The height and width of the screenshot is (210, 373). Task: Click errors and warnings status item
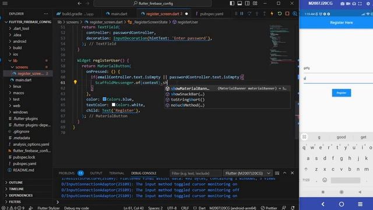point(13,208)
